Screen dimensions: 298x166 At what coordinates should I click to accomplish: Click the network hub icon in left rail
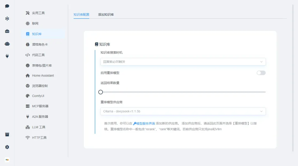point(7,19)
